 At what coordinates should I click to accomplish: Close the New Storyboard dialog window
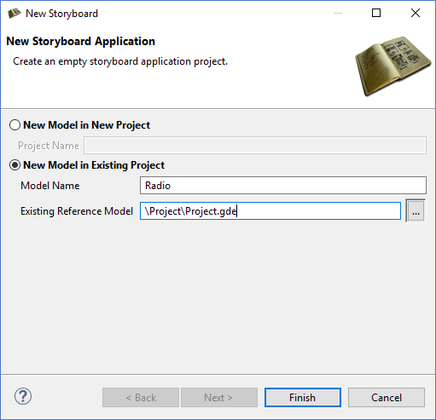click(416, 13)
